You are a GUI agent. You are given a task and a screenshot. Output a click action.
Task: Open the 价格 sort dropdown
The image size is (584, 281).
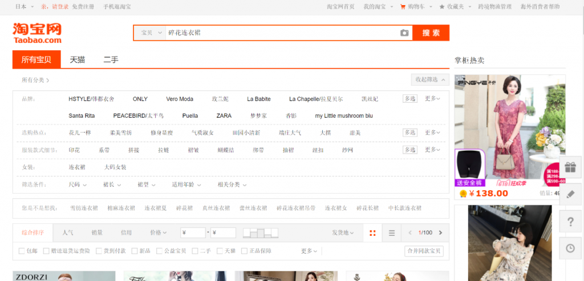click(x=159, y=233)
